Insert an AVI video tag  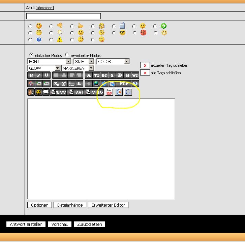coord(75,92)
